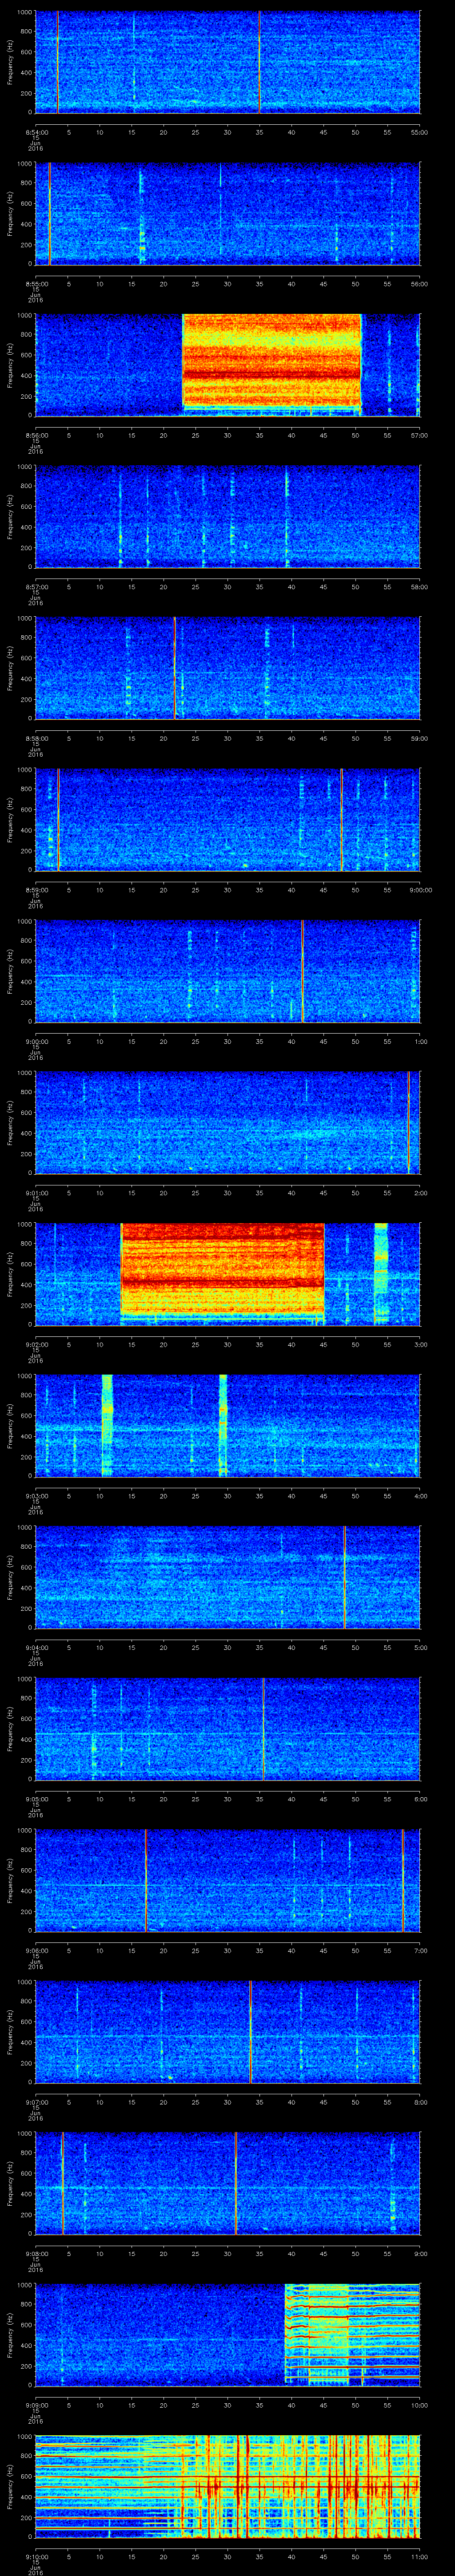Click the red vertical line at 17 s in the 9:06 panel
This screenshot has height=2576, width=455.
[x=146, y=1879]
